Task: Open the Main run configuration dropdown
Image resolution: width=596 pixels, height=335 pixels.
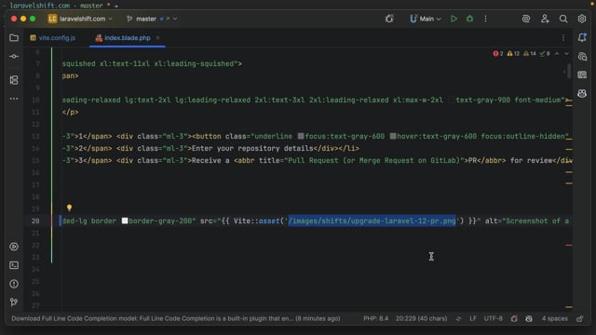Action: click(426, 19)
